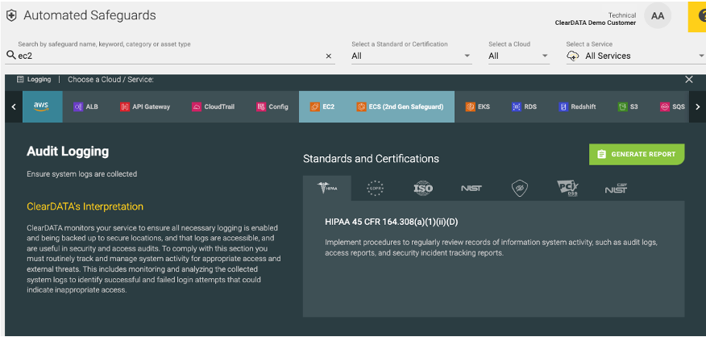706x337 pixels.
Task: Open the AA user avatar
Action: [658, 16]
